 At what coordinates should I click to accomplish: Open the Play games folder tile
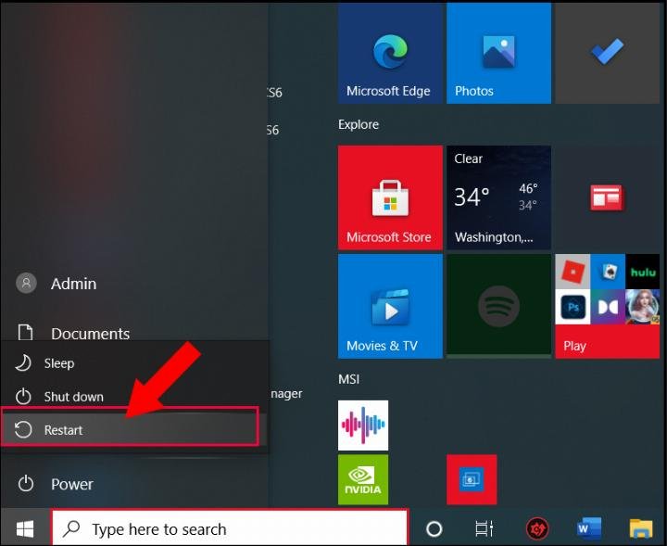607,306
